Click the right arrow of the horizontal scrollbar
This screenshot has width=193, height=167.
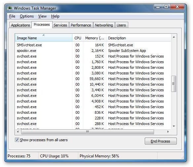(x=168, y=132)
